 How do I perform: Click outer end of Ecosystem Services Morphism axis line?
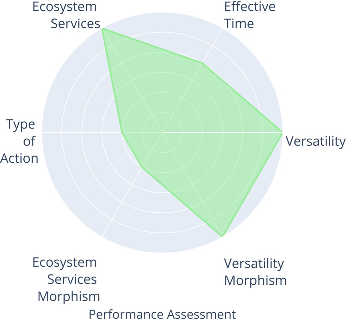click(102, 236)
